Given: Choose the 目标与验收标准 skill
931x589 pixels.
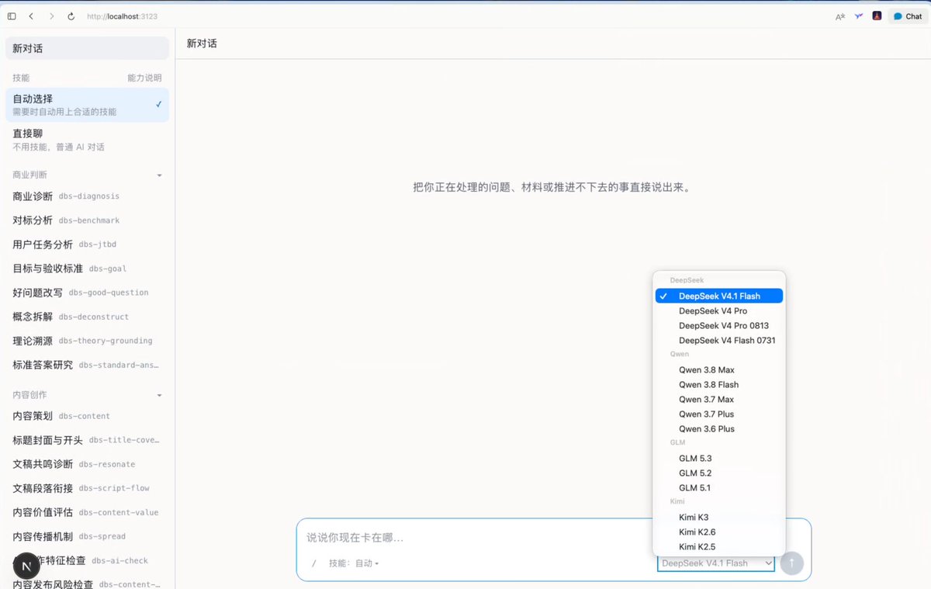Looking at the screenshot, I should click(x=87, y=269).
